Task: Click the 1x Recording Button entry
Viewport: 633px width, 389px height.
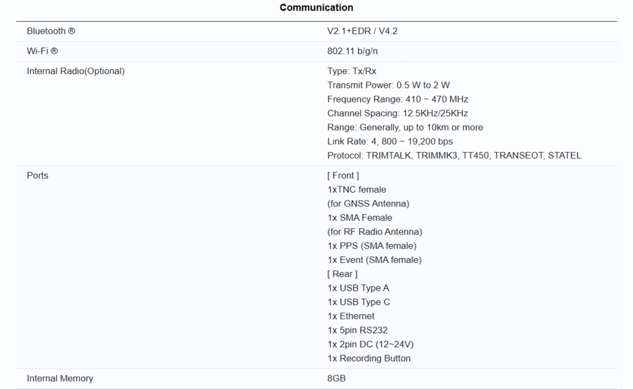Action: pos(368,358)
